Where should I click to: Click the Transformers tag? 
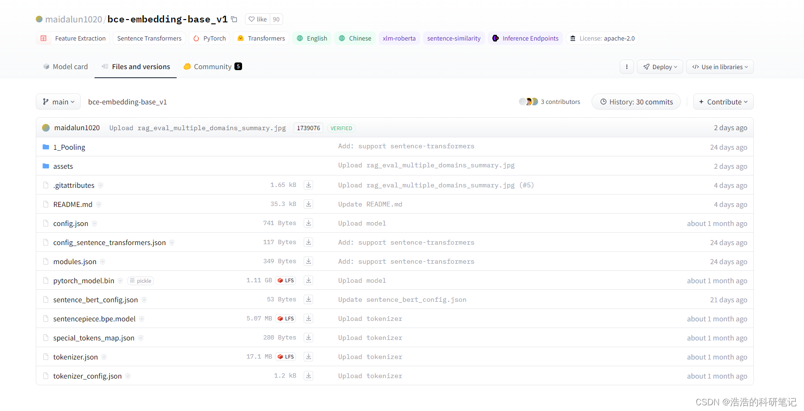point(261,38)
